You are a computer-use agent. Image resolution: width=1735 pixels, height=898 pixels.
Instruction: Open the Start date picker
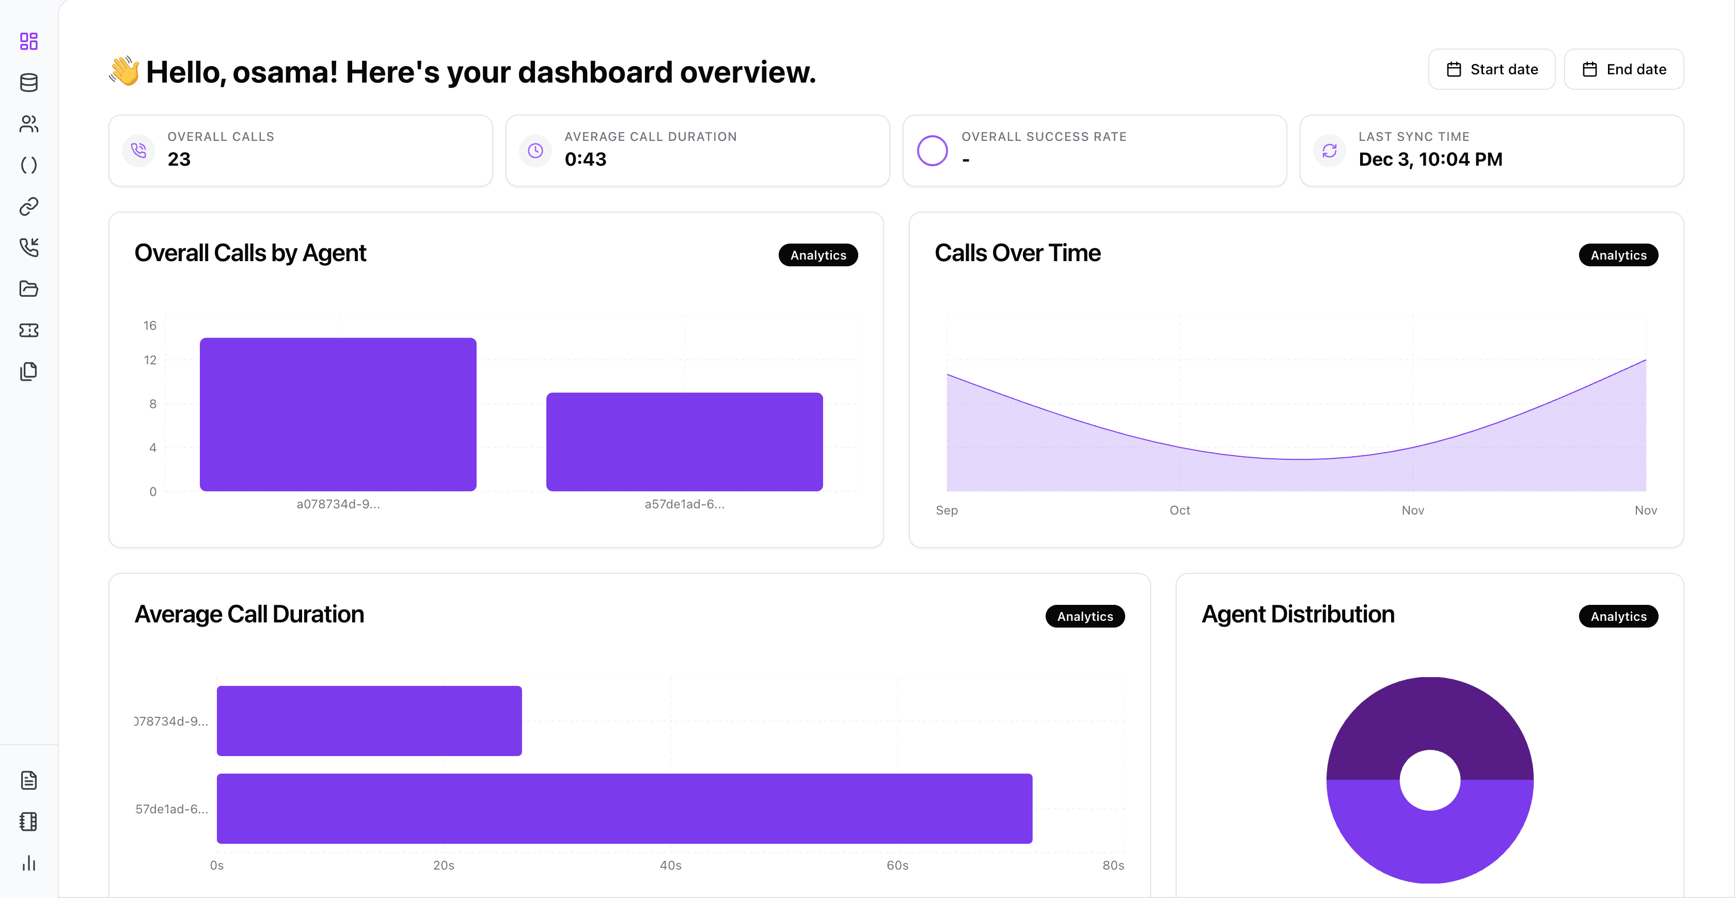[x=1491, y=69]
